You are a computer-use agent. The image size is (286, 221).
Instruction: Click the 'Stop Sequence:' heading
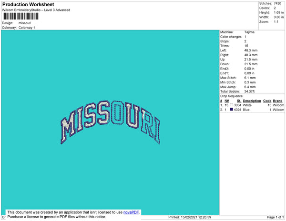click(x=232, y=96)
